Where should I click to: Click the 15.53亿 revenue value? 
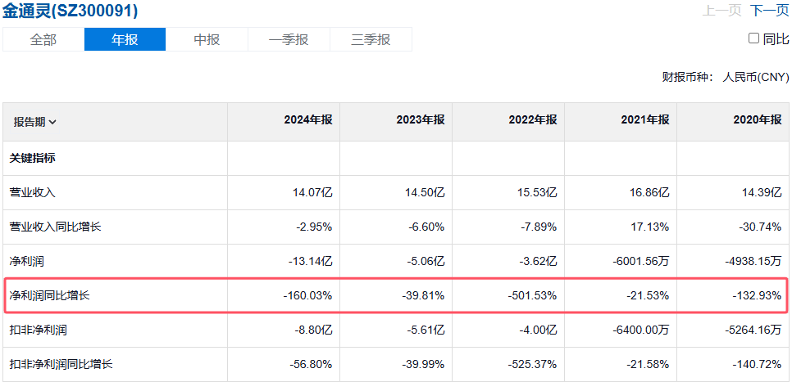pos(536,192)
